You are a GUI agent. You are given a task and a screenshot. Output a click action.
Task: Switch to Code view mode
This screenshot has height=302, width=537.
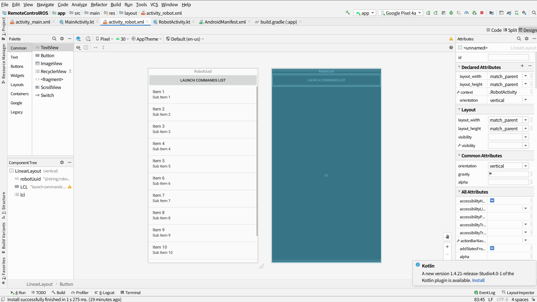(x=494, y=30)
